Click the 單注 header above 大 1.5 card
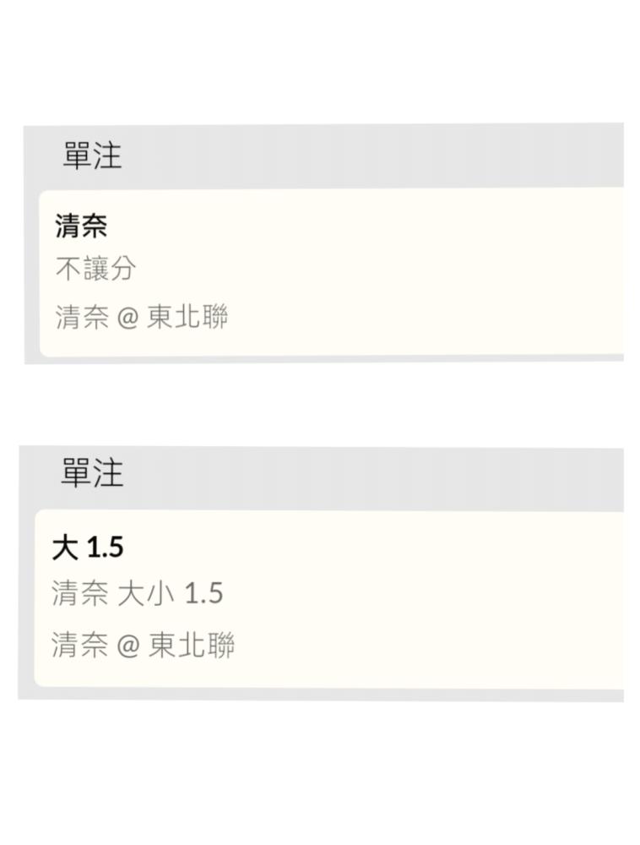 pos(92,473)
